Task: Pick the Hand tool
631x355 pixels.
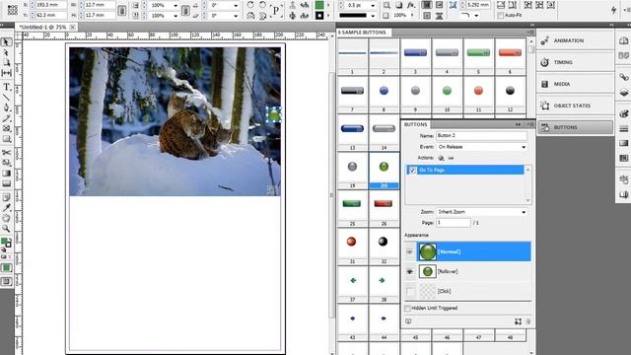Action: [6, 218]
